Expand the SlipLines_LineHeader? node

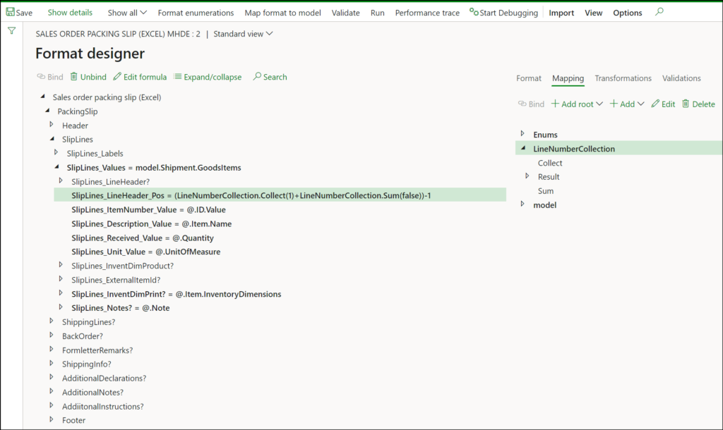61,180
